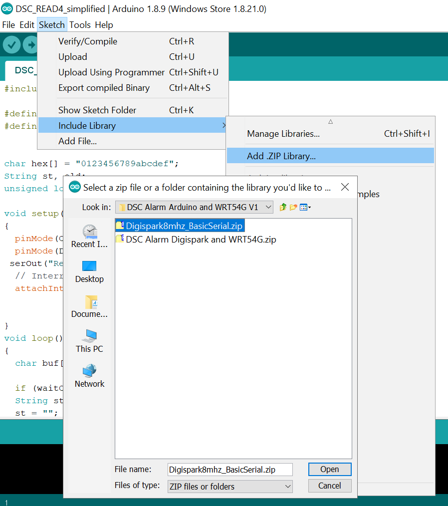Image resolution: width=448 pixels, height=506 pixels.
Task: Expand the Include Library submenu
Action: coord(133,125)
